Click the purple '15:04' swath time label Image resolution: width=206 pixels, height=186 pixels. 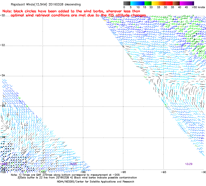(73, 164)
